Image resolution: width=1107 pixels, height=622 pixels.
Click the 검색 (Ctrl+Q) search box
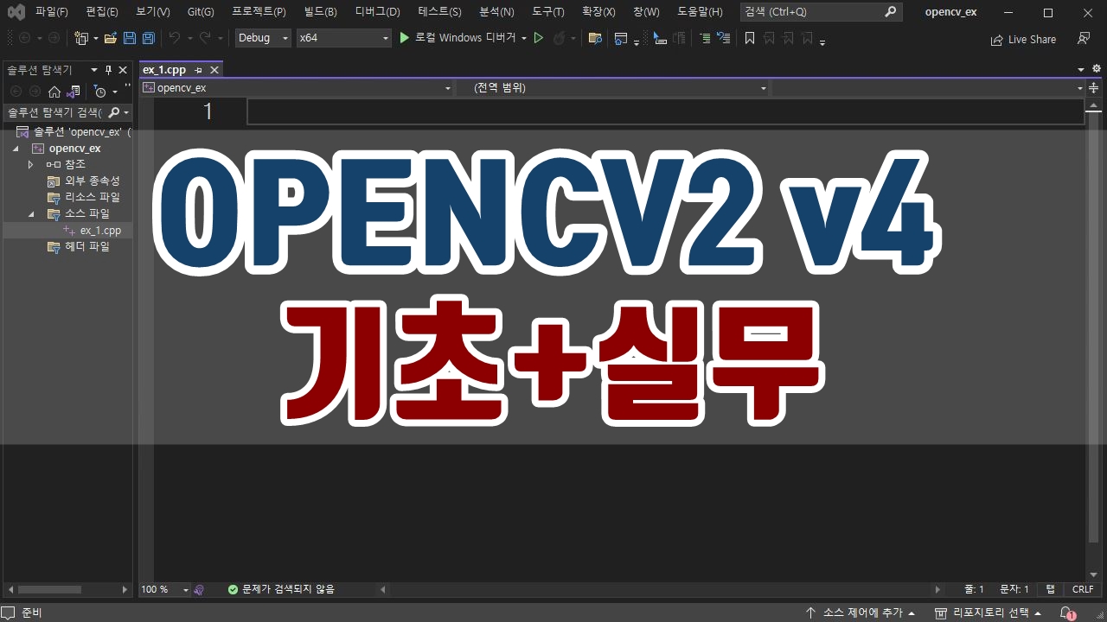click(821, 12)
